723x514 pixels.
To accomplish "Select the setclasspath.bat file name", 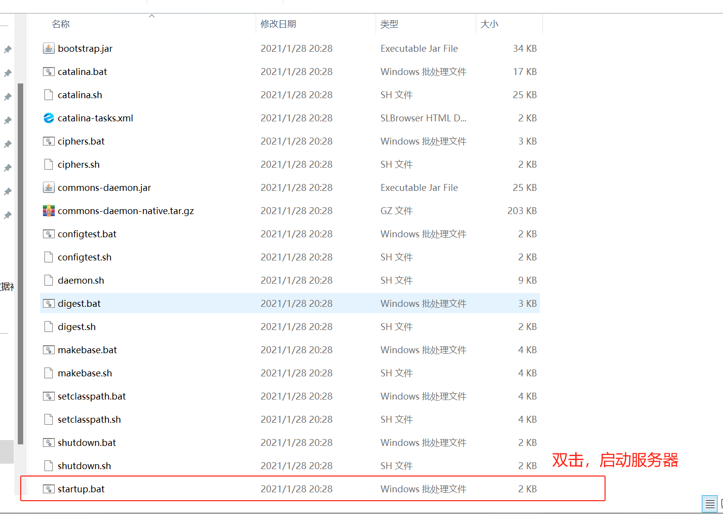I will point(91,396).
